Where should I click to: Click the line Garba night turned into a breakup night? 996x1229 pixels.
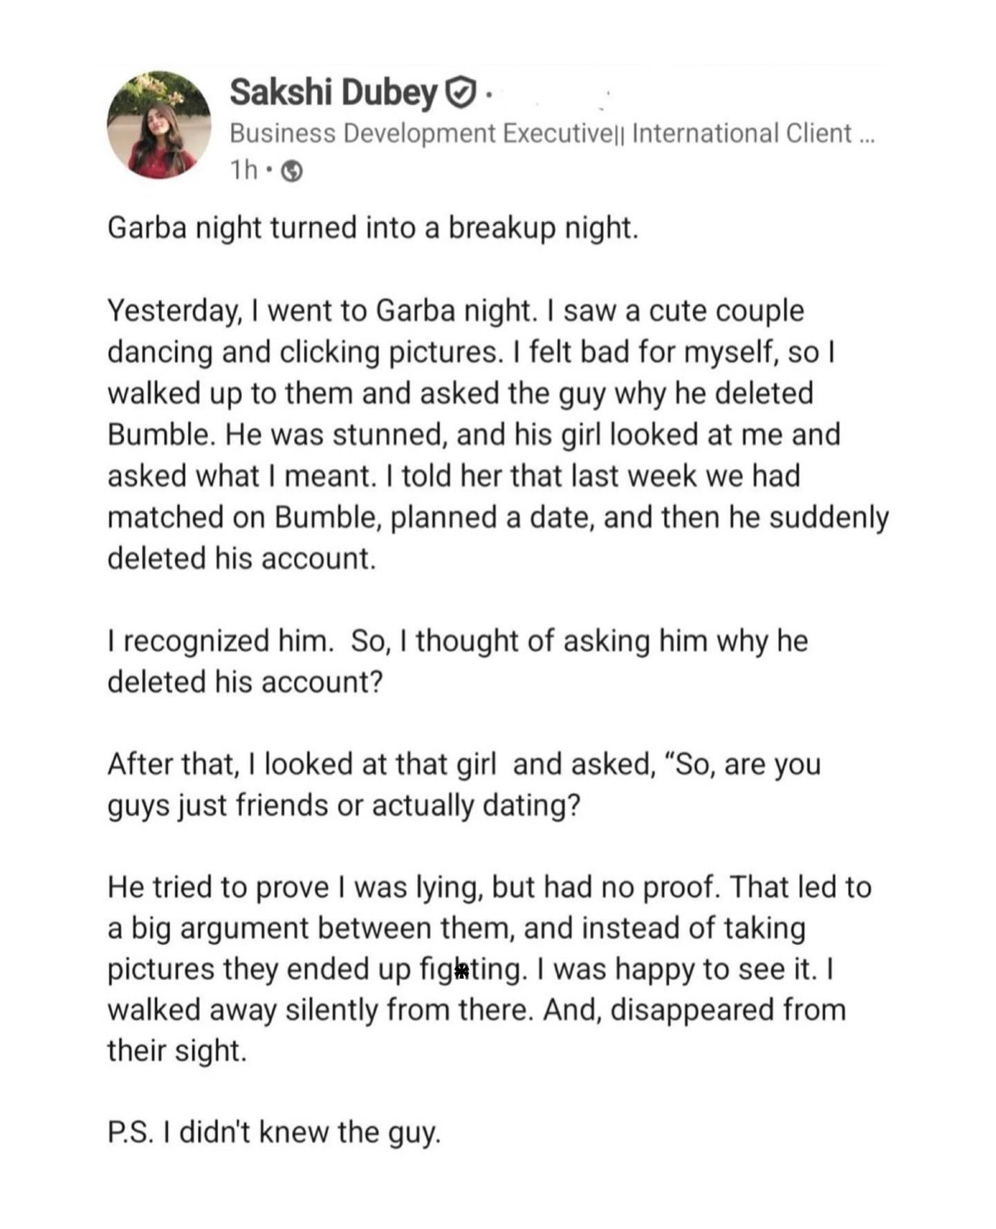click(x=372, y=228)
